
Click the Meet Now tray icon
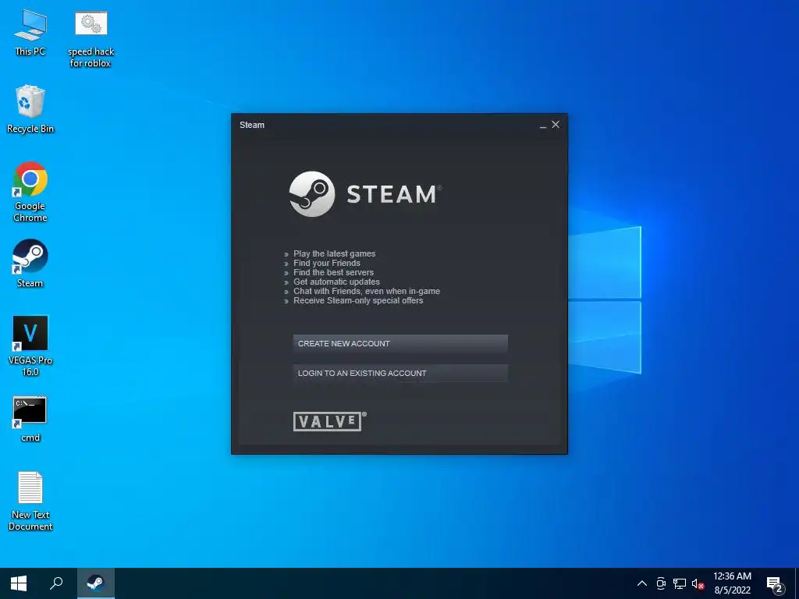click(x=661, y=583)
